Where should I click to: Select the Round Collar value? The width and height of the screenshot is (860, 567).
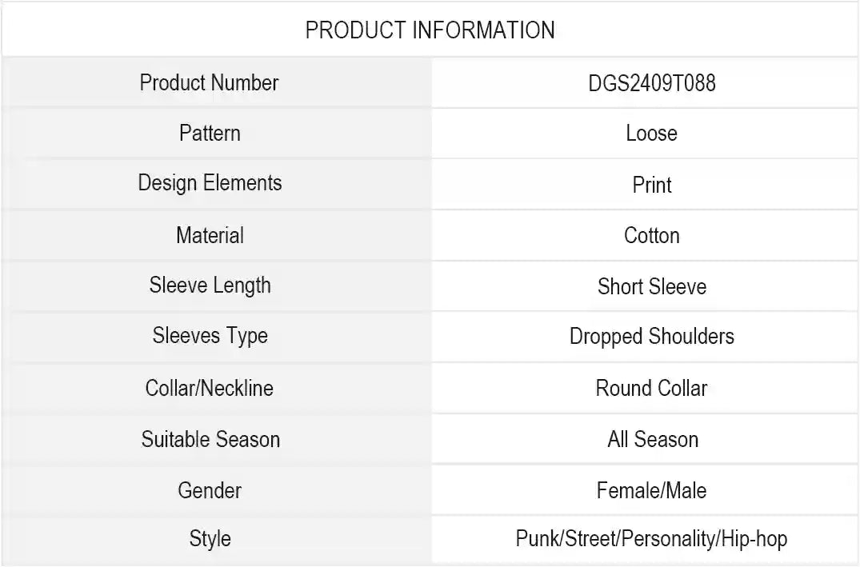click(651, 389)
